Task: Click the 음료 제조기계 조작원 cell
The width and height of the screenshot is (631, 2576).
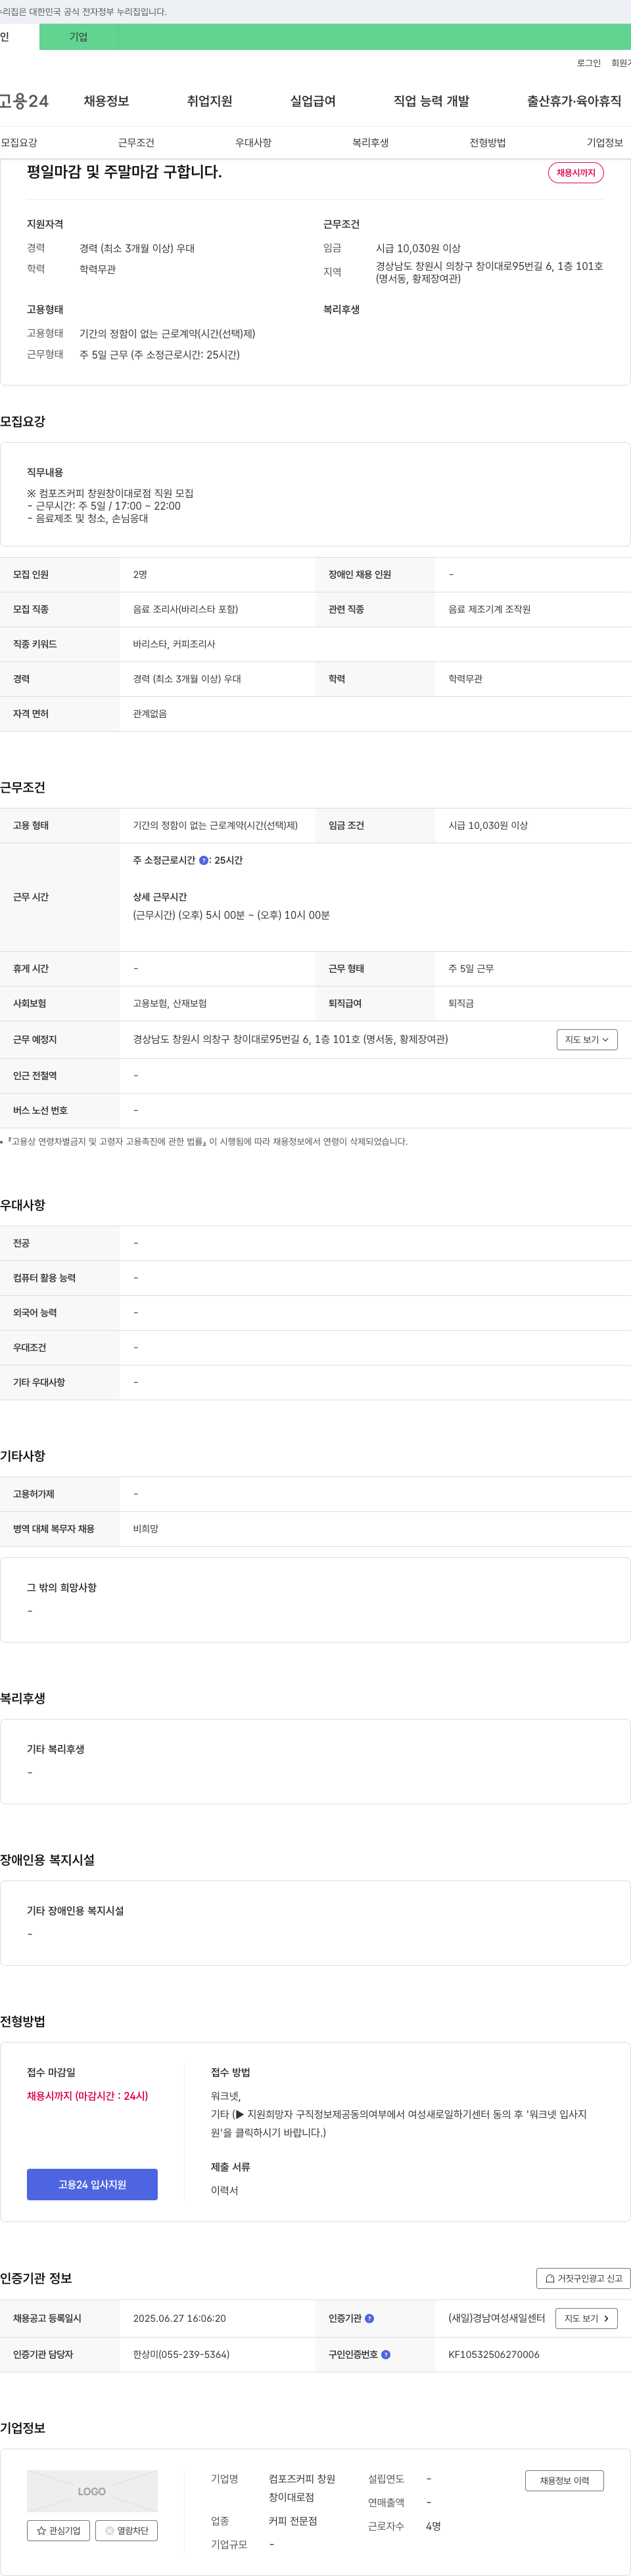Action: coord(489,609)
